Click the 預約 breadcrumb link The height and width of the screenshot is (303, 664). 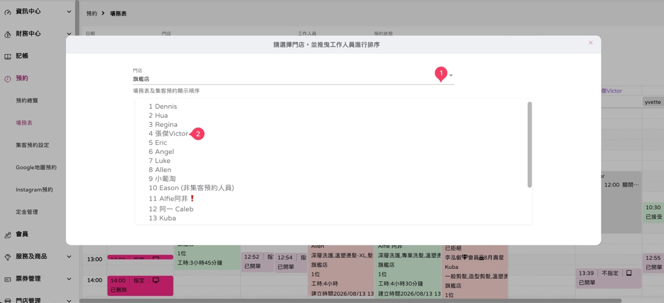click(92, 13)
